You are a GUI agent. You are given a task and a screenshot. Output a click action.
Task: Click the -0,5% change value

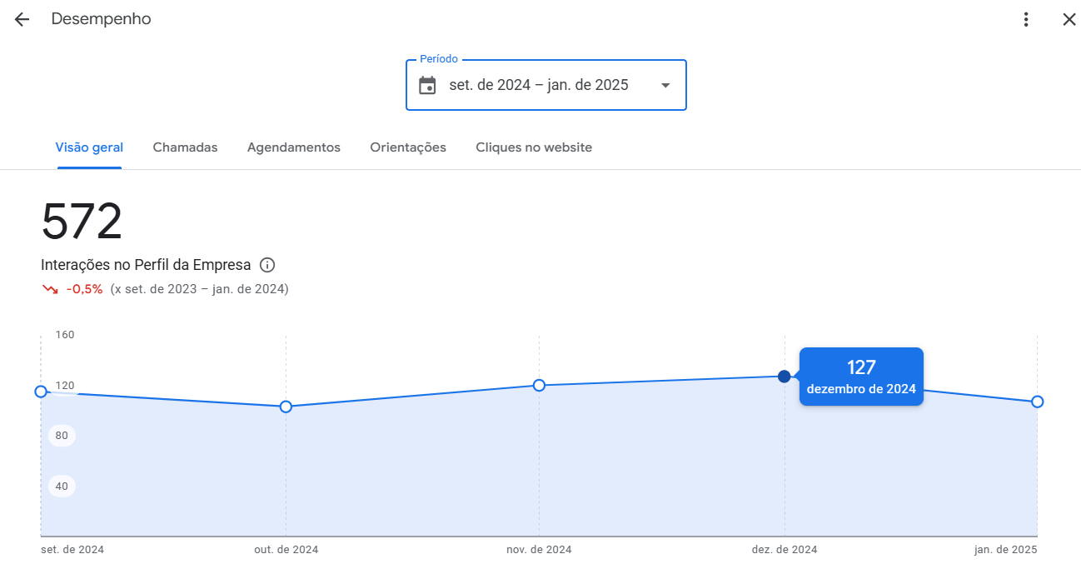tap(85, 289)
